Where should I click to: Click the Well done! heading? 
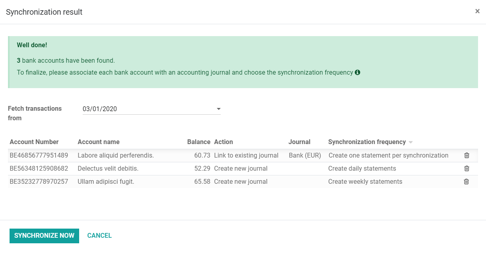click(32, 45)
